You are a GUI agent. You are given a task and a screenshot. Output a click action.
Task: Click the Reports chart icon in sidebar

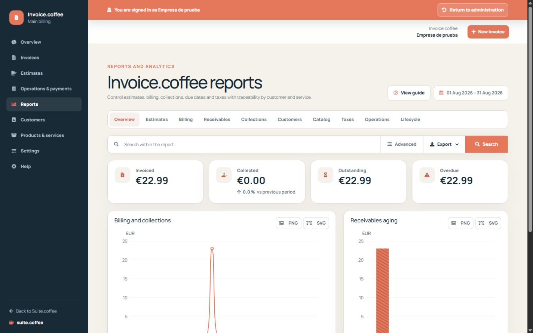14,104
